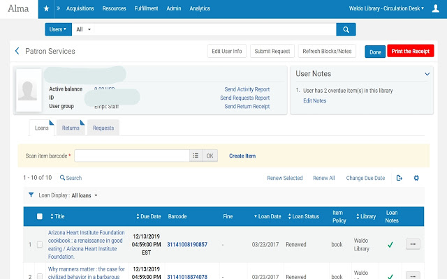
Task: Open barcode pick-list icon
Action: (x=196, y=156)
